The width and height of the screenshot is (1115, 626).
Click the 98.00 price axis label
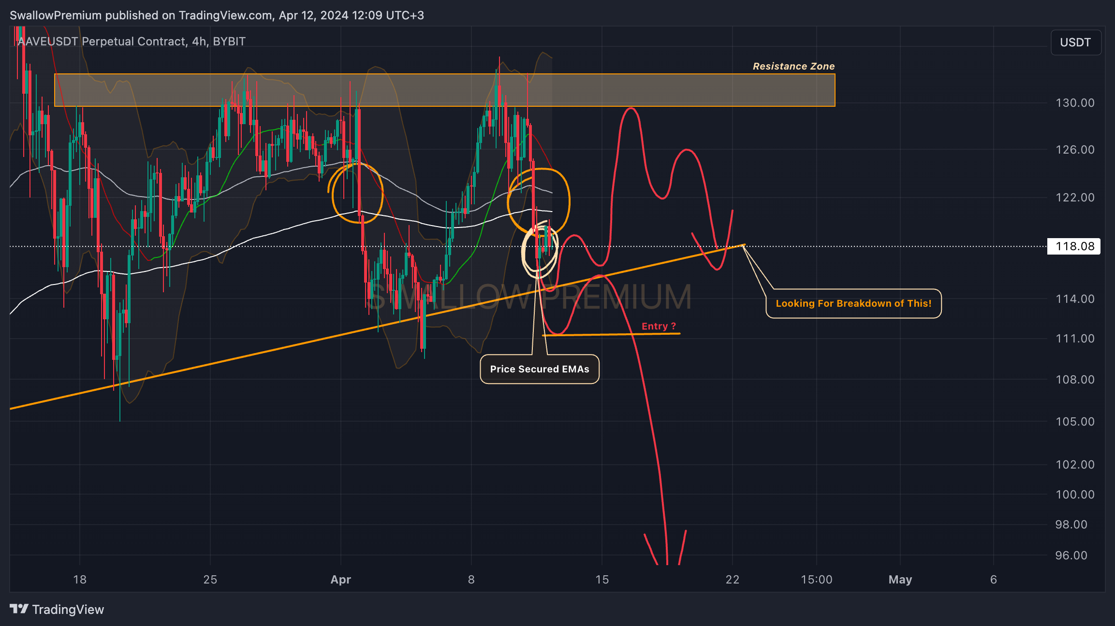click(1071, 525)
